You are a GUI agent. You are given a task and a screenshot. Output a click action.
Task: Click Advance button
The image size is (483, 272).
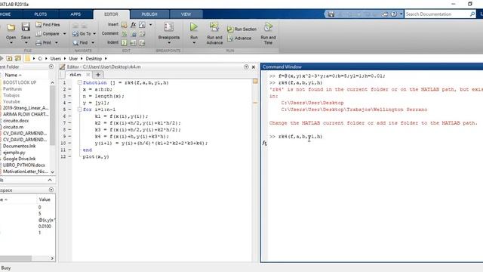[x=239, y=39]
